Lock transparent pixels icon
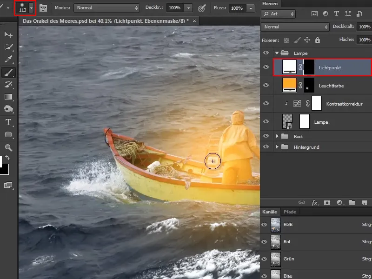 point(286,40)
